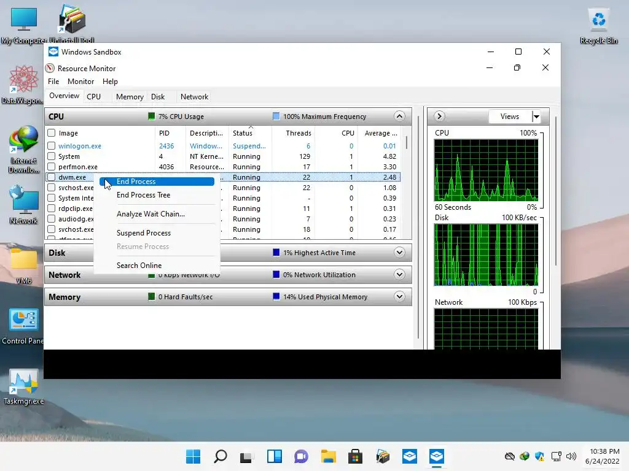Open Task View on taskbar
The width and height of the screenshot is (629, 471).
click(247, 456)
